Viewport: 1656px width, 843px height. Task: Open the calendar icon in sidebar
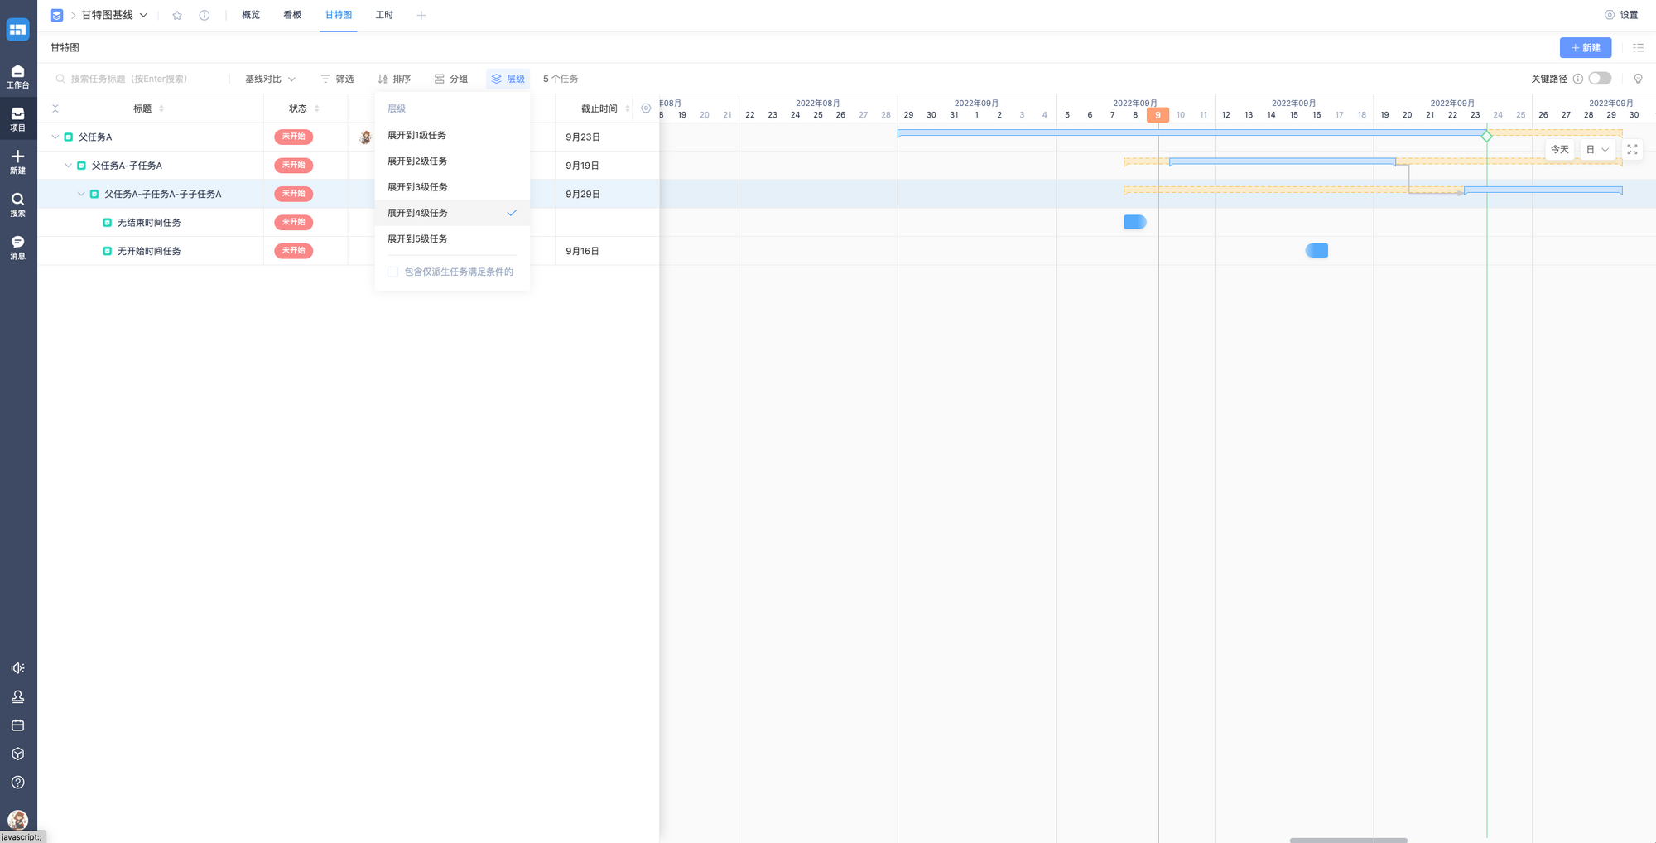[17, 725]
